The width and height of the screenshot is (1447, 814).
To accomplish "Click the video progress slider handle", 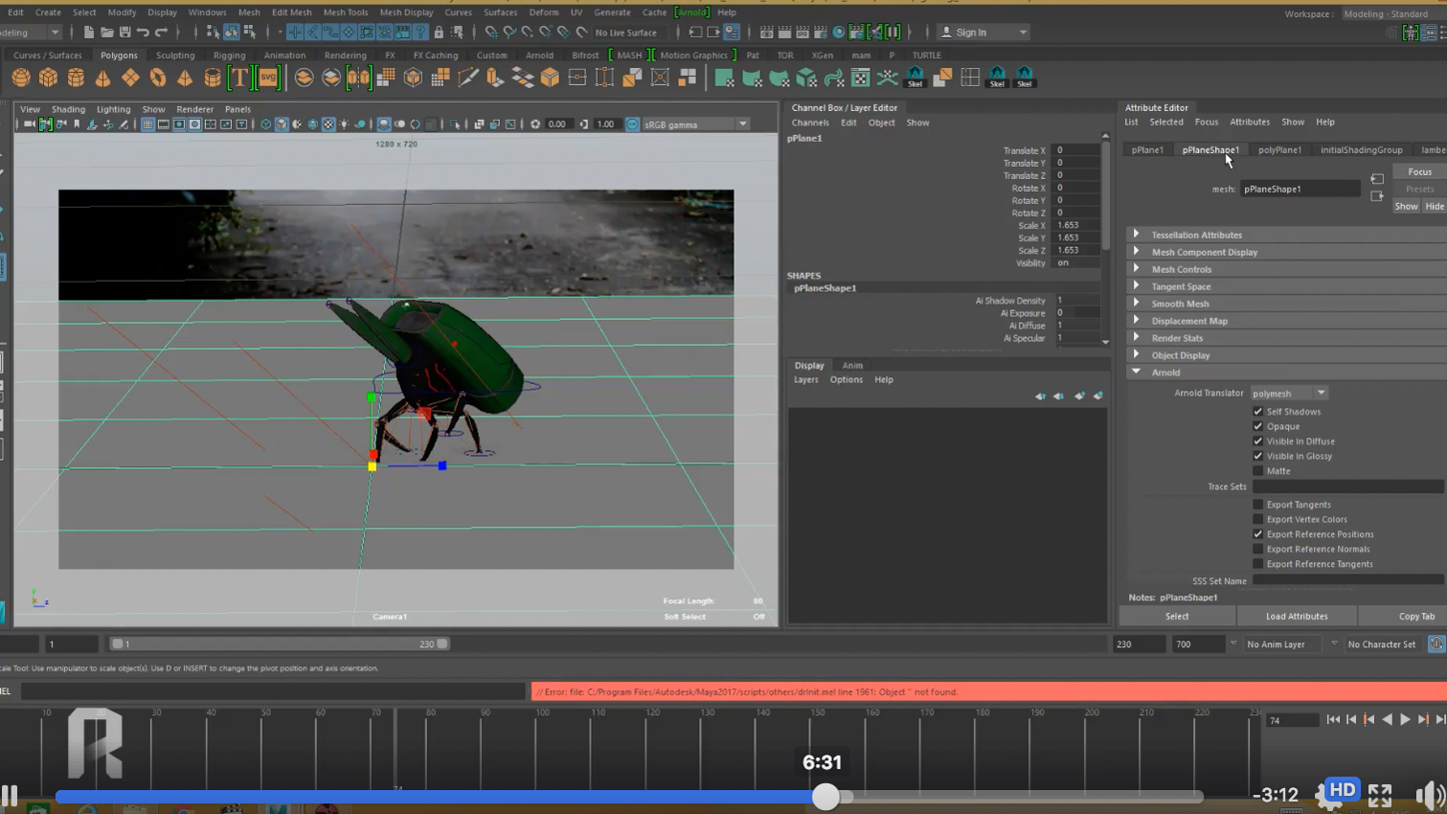I will [825, 797].
